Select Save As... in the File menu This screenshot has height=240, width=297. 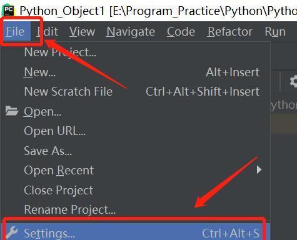tap(136, 151)
